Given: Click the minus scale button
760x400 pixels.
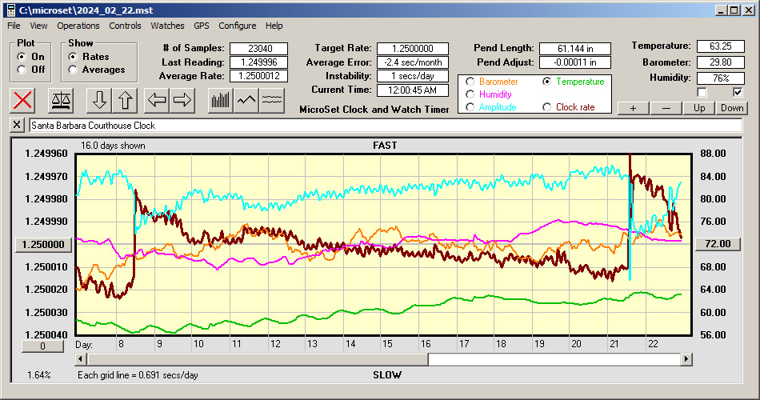Looking at the screenshot, I should pos(666,108).
